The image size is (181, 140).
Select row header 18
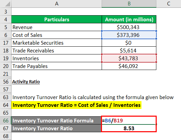point(6,51)
